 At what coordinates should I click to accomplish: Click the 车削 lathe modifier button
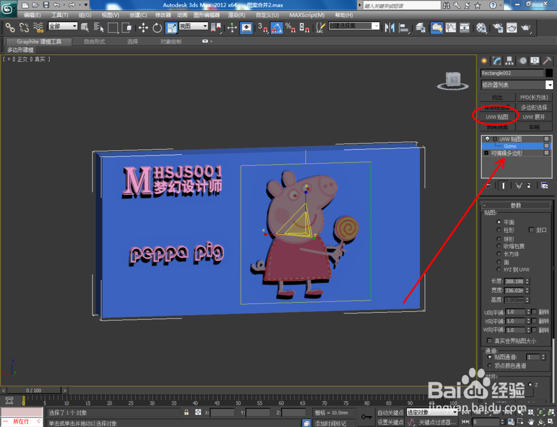point(534,127)
